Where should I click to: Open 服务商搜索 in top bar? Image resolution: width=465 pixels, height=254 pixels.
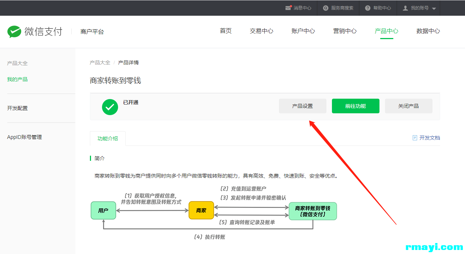click(x=342, y=8)
